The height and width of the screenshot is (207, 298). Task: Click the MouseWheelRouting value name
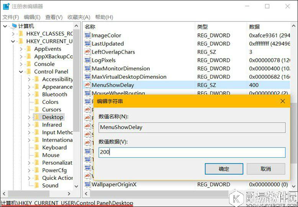pyautogui.click(x=118, y=93)
